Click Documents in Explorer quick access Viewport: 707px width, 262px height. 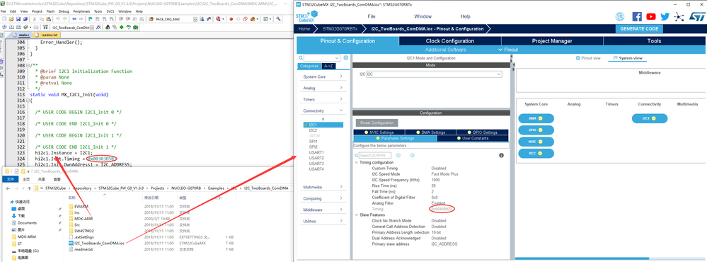27,223
